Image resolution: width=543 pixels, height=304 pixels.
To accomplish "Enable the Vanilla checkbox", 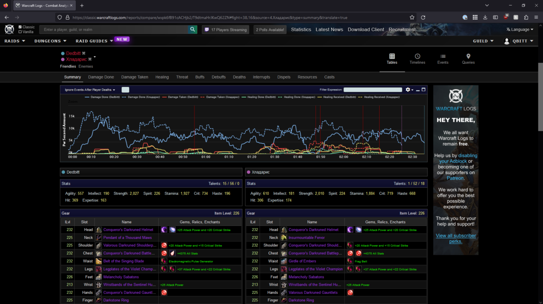I will coord(20,32).
